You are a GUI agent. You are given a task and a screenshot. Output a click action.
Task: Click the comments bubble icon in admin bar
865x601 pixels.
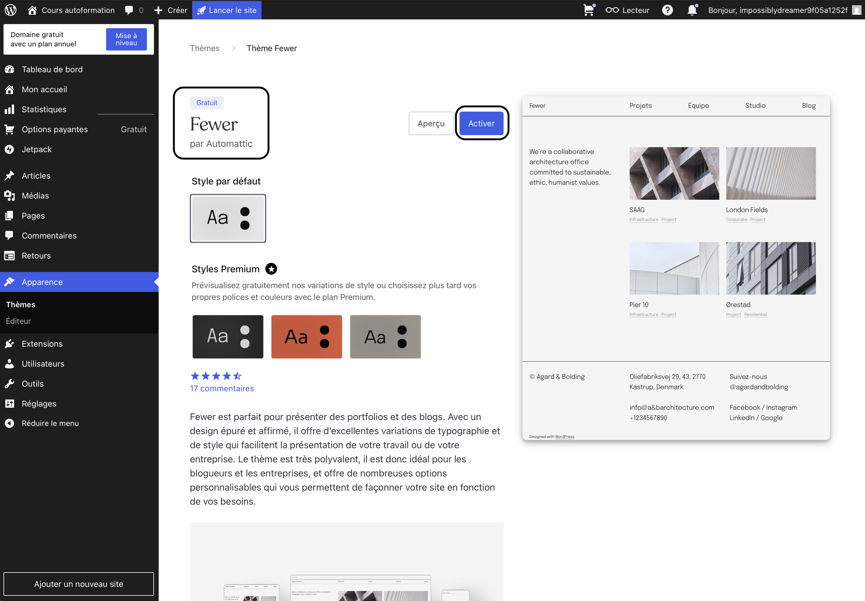[129, 10]
